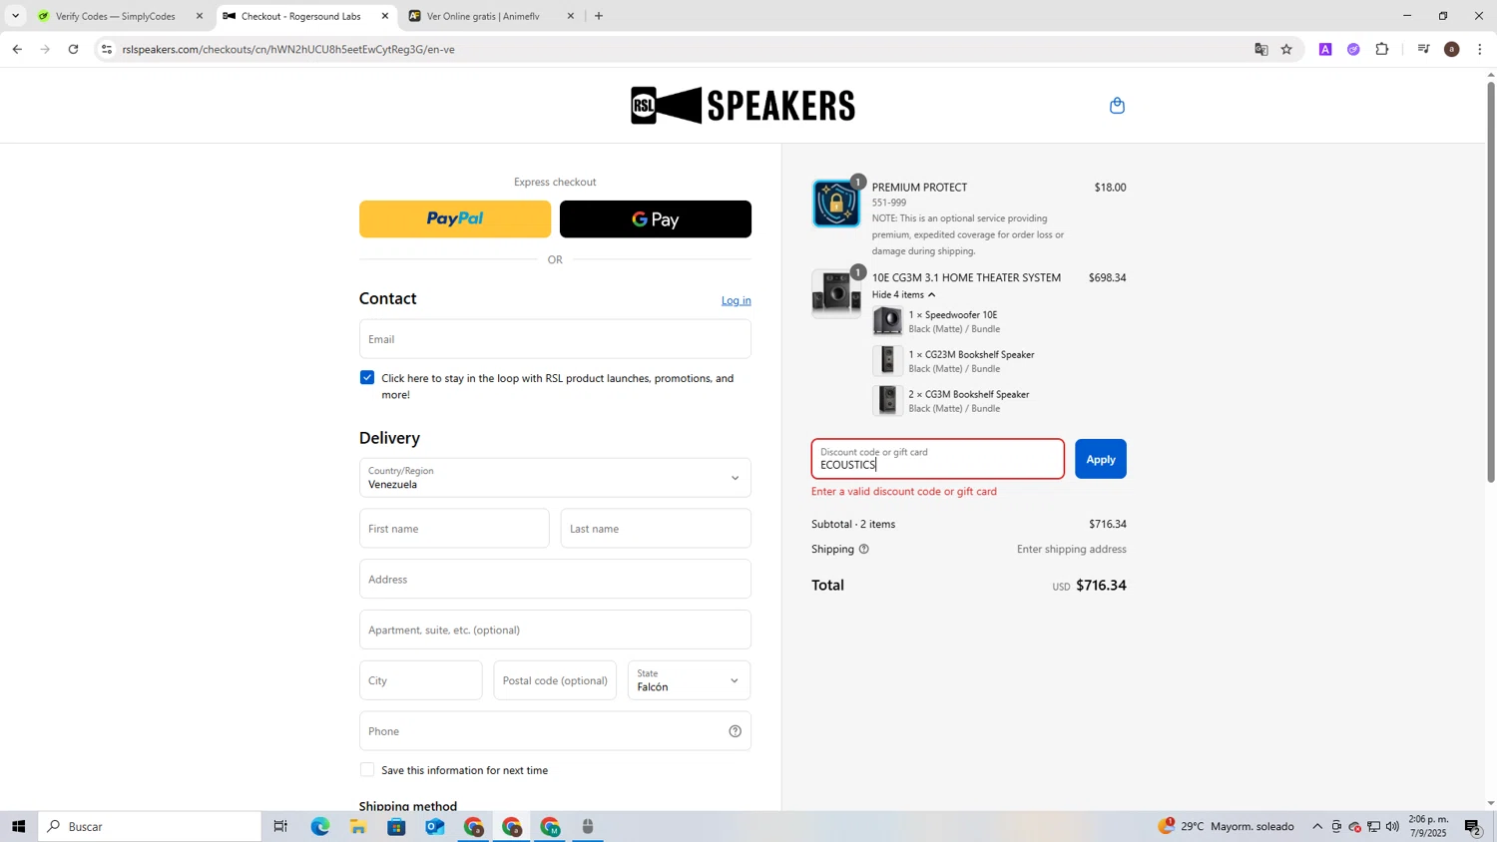Click the purple A extension icon
1497x842 pixels.
coord(1325,49)
